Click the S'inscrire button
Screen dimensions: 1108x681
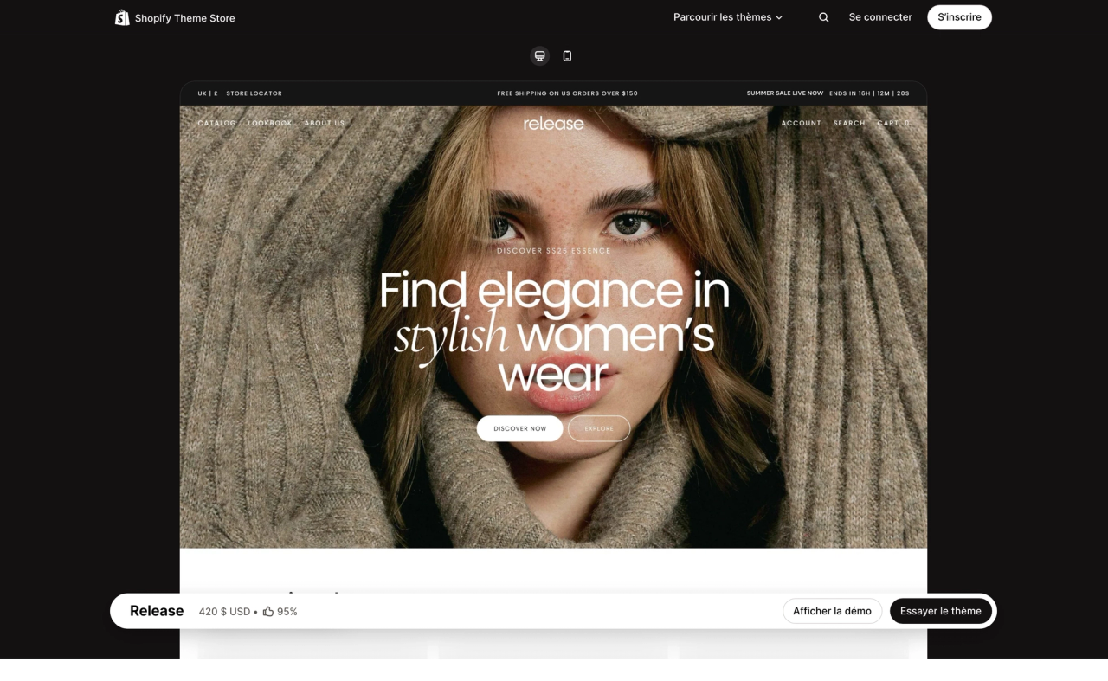[959, 17]
